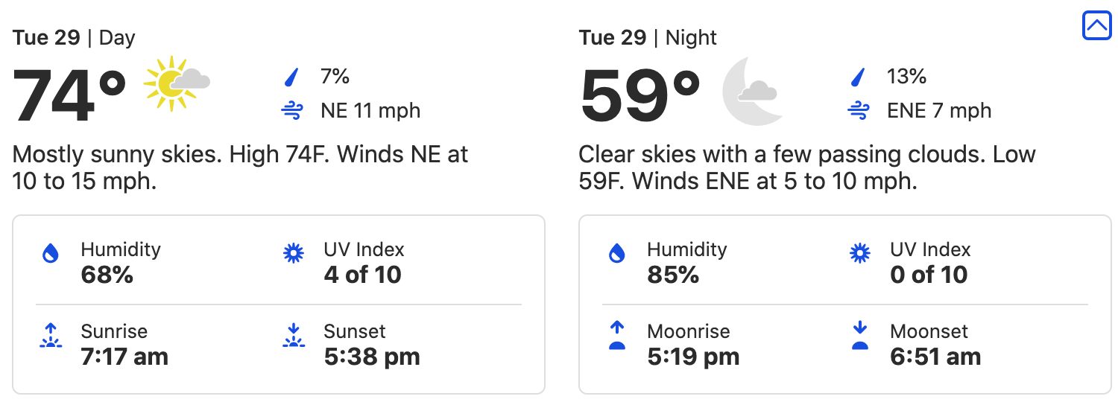1118x405 pixels.
Task: Click the sunset icon
Action: (x=294, y=336)
